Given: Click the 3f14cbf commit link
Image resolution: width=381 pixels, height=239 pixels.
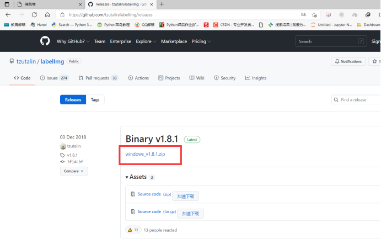Looking at the screenshot, I should (x=75, y=162).
